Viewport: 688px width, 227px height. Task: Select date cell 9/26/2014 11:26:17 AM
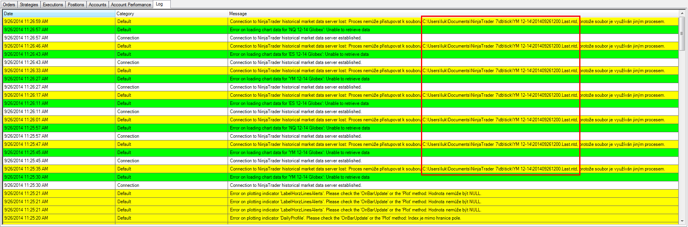(59, 95)
